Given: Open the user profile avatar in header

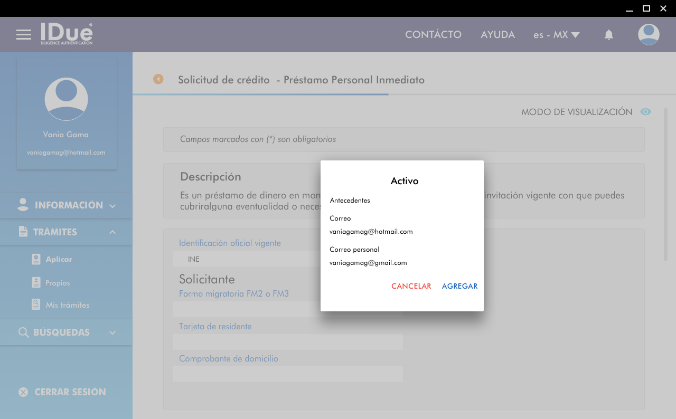Looking at the screenshot, I should [x=648, y=35].
